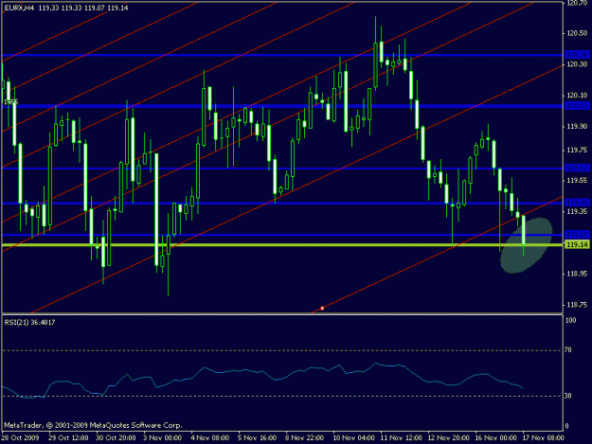This screenshot has height=444, width=592.
Task: Click the 16 Nov 00:00 time label
Action: (495, 438)
